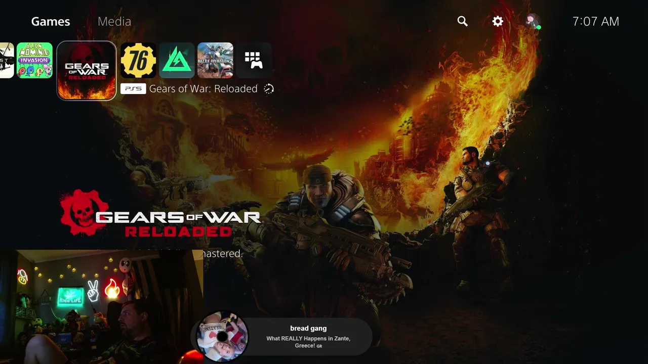648x364 pixels.
Task: Click the PS5 platform badge
Action: click(133, 89)
